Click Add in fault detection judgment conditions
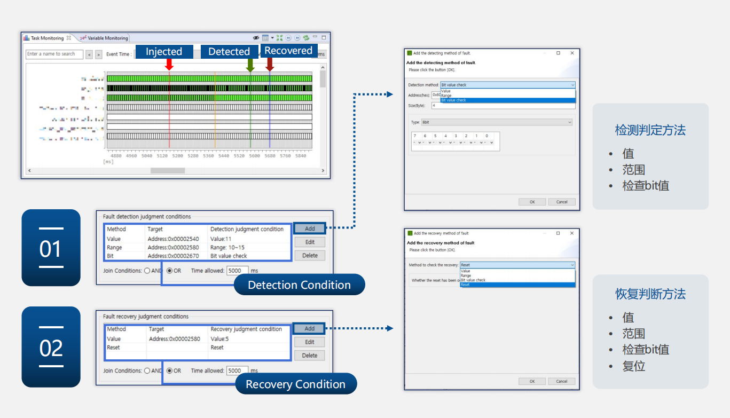 click(x=310, y=228)
